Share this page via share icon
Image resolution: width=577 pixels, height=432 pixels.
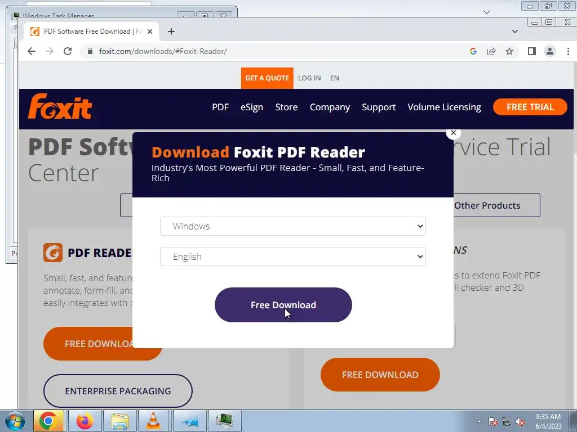(x=491, y=51)
